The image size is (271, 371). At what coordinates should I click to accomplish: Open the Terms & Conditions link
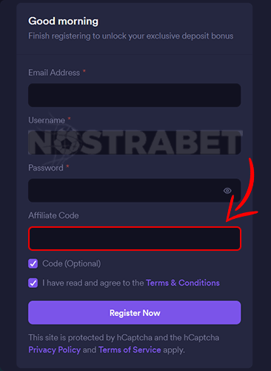pos(183,283)
